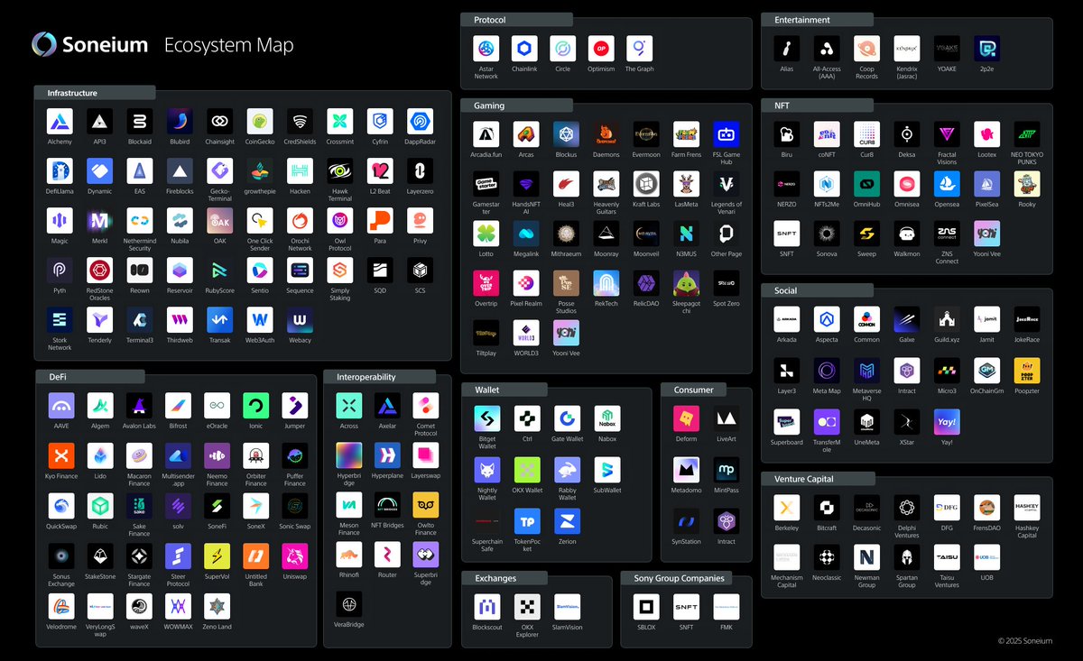Click the © 2025 Soneium footer text

(1024, 641)
